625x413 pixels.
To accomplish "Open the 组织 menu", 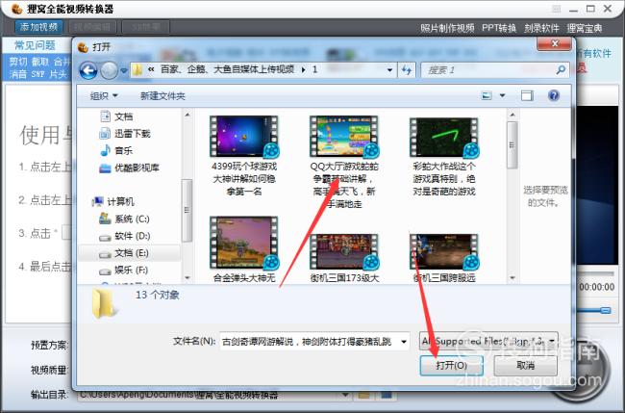I will coord(104,95).
